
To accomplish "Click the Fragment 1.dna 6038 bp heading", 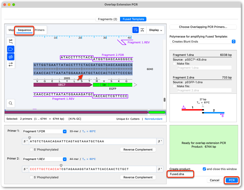I will click(x=202, y=55).
